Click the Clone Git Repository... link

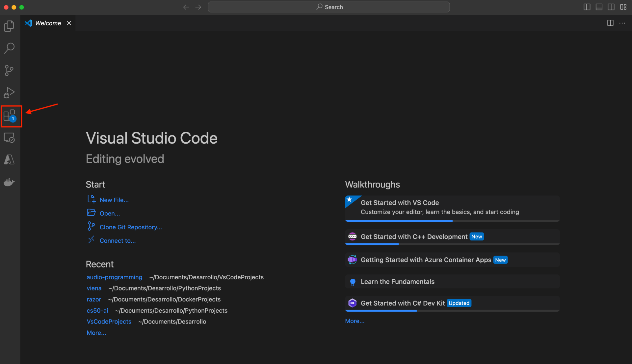pos(131,227)
